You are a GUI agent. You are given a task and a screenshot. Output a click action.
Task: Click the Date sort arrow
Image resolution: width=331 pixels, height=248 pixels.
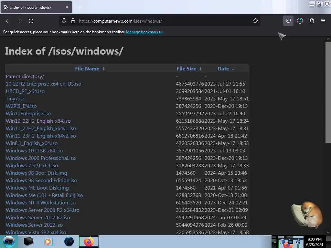233,69
